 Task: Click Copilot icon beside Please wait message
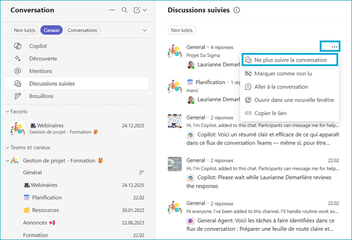(x=190, y=178)
